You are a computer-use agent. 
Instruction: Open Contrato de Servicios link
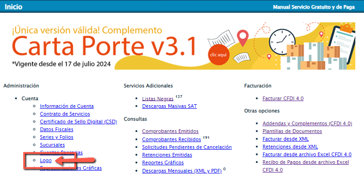65,114
